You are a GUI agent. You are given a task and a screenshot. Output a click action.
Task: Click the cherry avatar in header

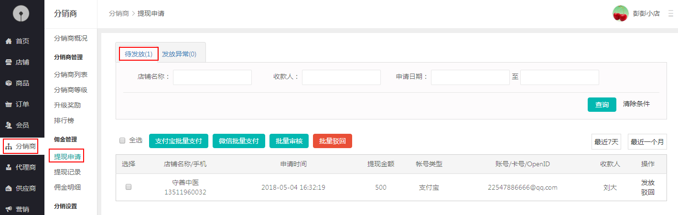(x=620, y=13)
